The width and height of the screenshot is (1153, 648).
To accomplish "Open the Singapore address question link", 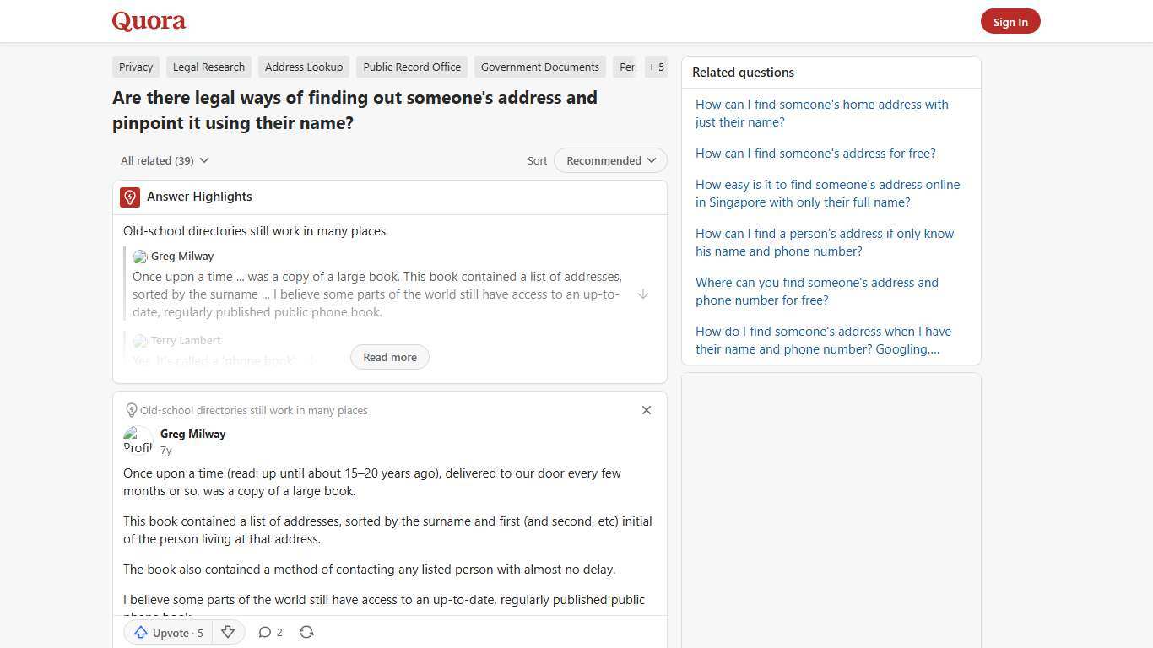I will 827,193.
